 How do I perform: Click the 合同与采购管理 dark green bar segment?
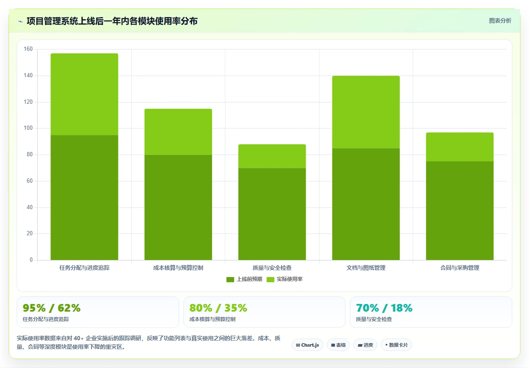tap(460, 210)
